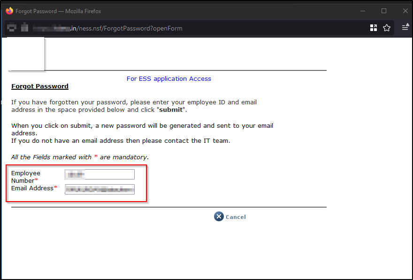
Task: Click the blue X icon beside Cancel
Action: [219, 217]
